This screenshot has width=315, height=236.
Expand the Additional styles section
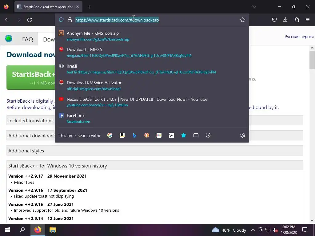(x=155, y=151)
